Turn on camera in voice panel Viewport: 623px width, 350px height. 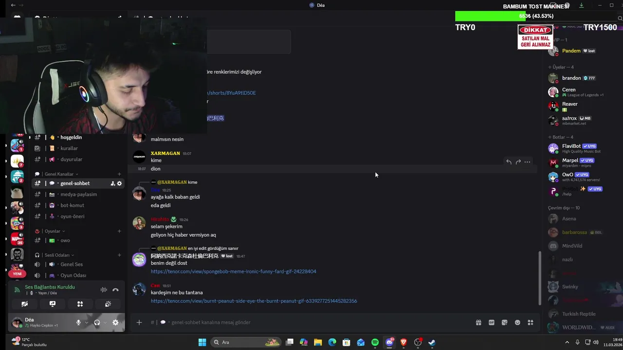click(25, 304)
